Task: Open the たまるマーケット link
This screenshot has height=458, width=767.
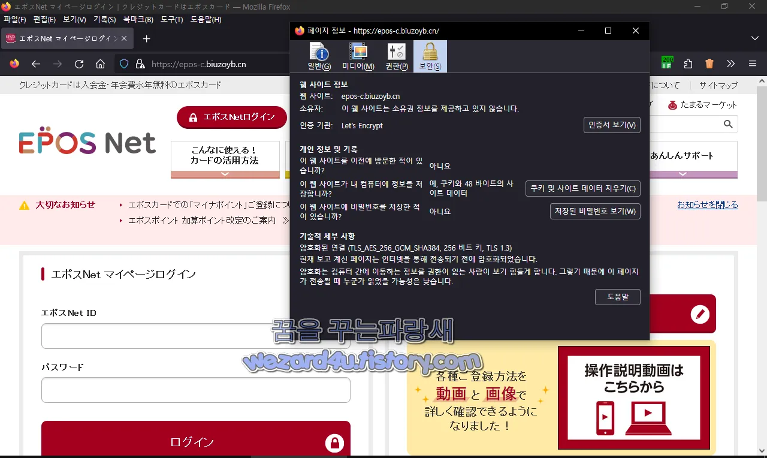Action: (702, 105)
